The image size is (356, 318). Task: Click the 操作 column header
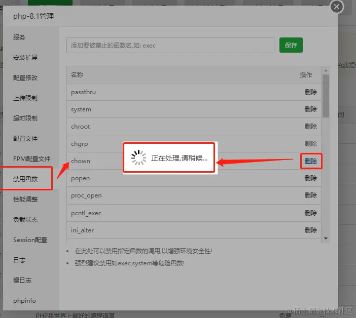pos(306,74)
